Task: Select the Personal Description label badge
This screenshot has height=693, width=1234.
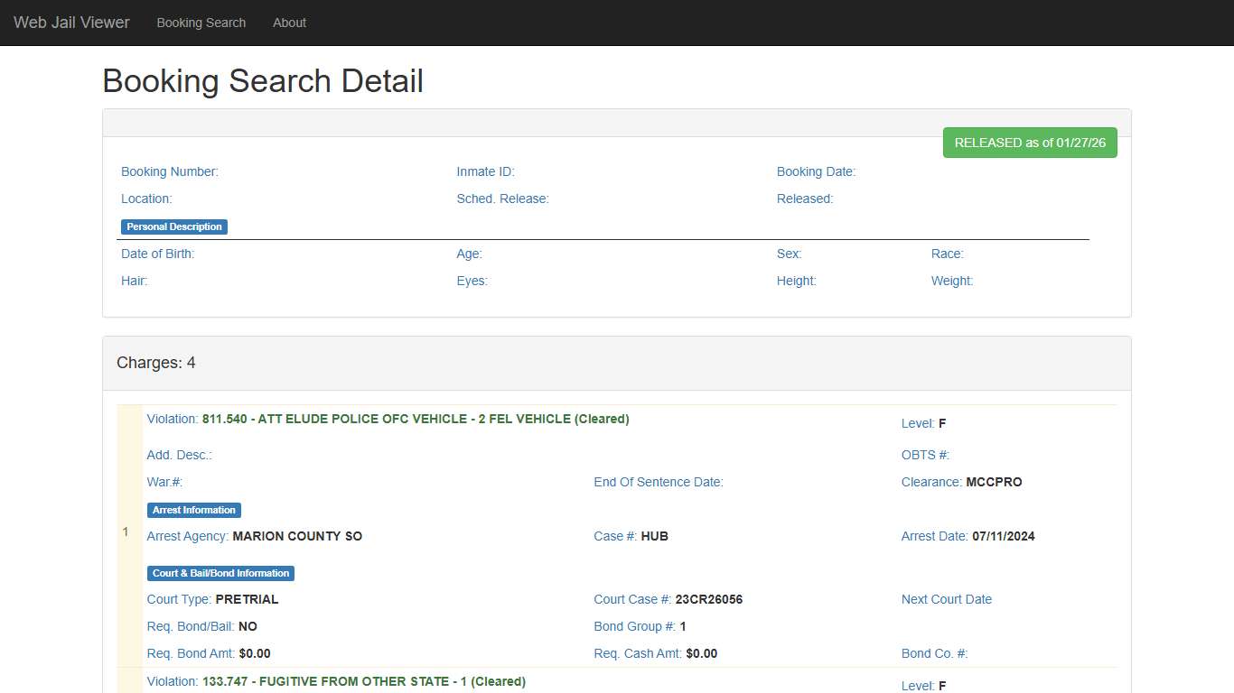Action: coord(174,226)
